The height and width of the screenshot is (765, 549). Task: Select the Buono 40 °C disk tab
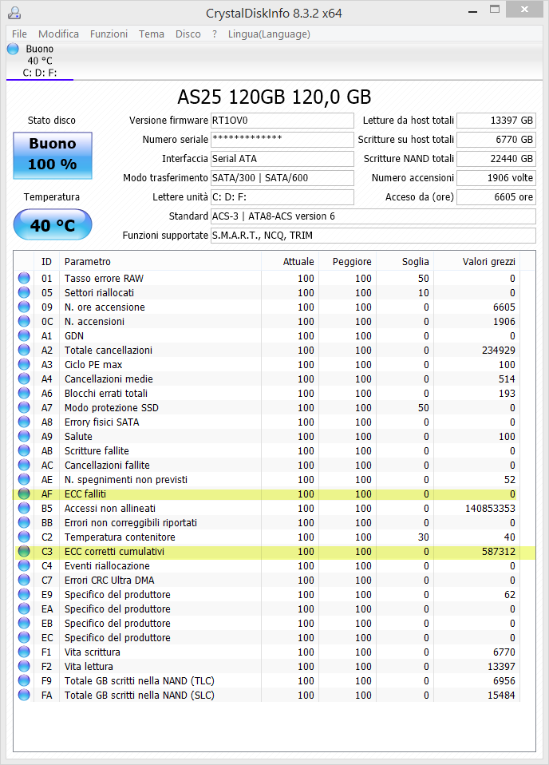[x=40, y=61]
